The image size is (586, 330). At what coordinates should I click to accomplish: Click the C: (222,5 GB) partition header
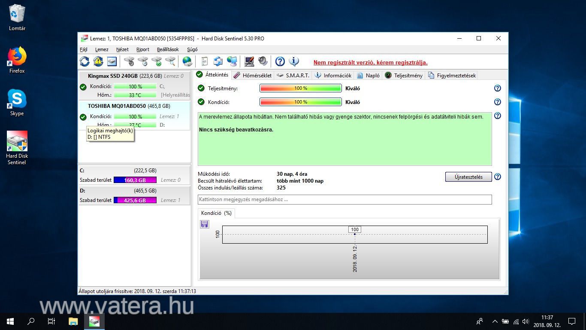click(134, 171)
